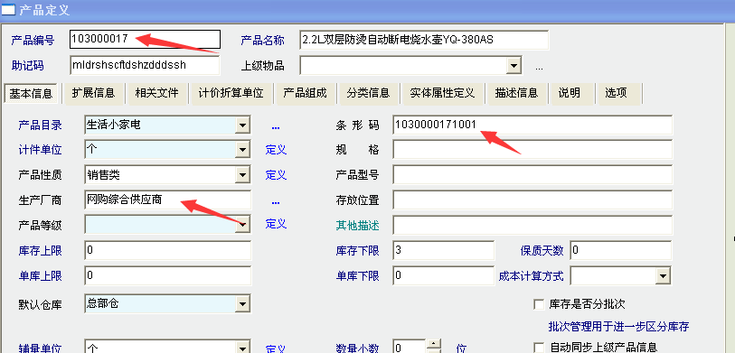Switch to the 描述信息 tab

click(516, 93)
